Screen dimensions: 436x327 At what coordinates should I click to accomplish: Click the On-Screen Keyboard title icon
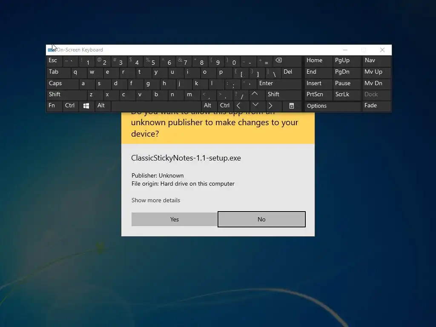click(x=51, y=50)
